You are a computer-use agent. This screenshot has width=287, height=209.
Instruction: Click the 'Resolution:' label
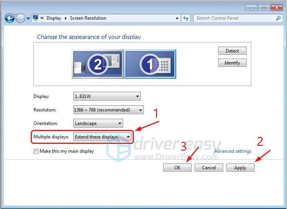coord(45,110)
